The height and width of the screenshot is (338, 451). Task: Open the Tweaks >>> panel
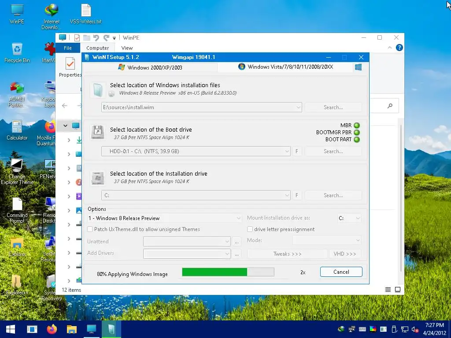pyautogui.click(x=287, y=254)
